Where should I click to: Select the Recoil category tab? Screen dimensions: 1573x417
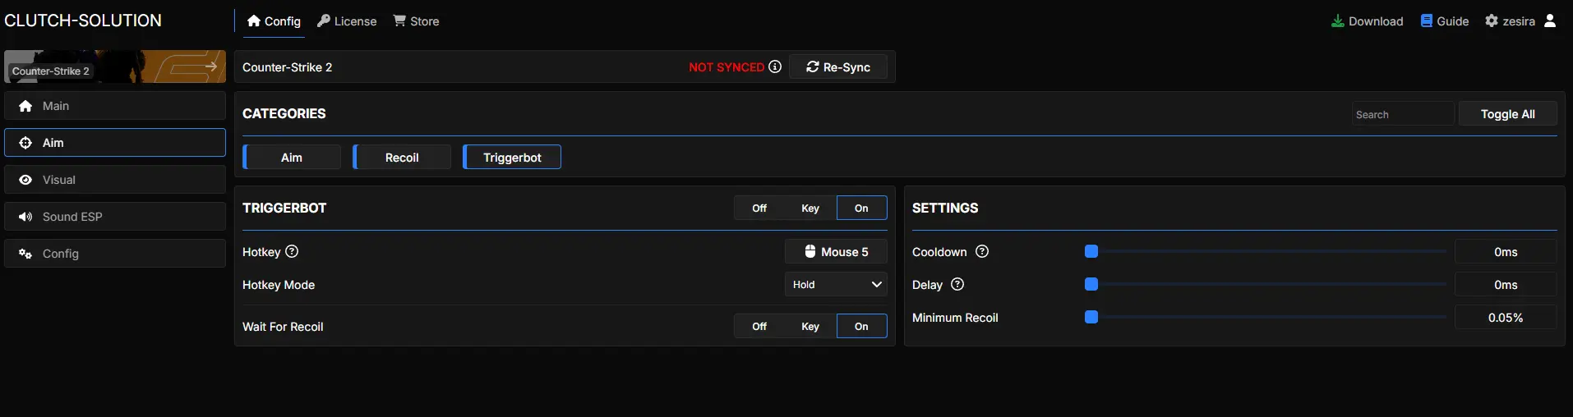(402, 158)
